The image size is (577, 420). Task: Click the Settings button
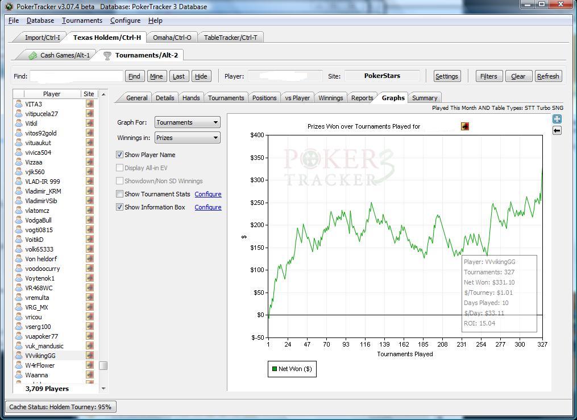pyautogui.click(x=447, y=76)
